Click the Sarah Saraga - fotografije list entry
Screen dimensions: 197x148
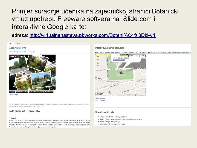coord(109,122)
